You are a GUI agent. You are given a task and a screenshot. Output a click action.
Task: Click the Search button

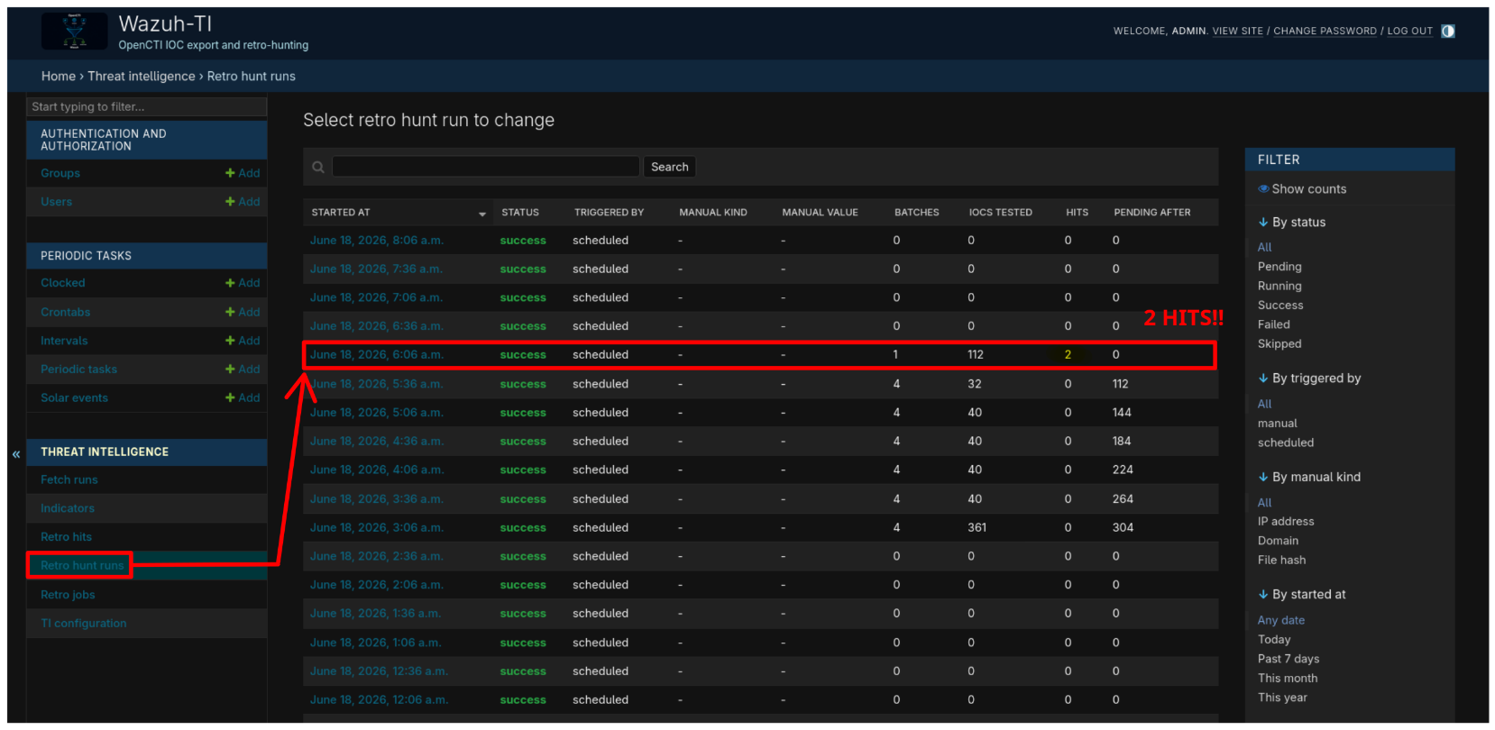point(669,167)
